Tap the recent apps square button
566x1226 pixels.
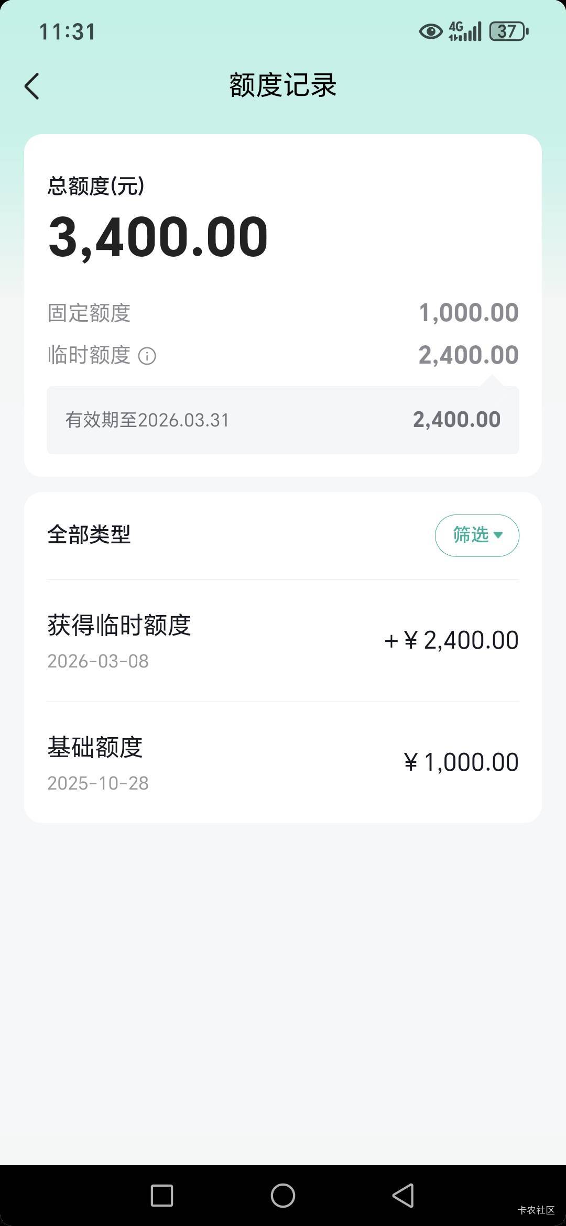coord(162,1196)
